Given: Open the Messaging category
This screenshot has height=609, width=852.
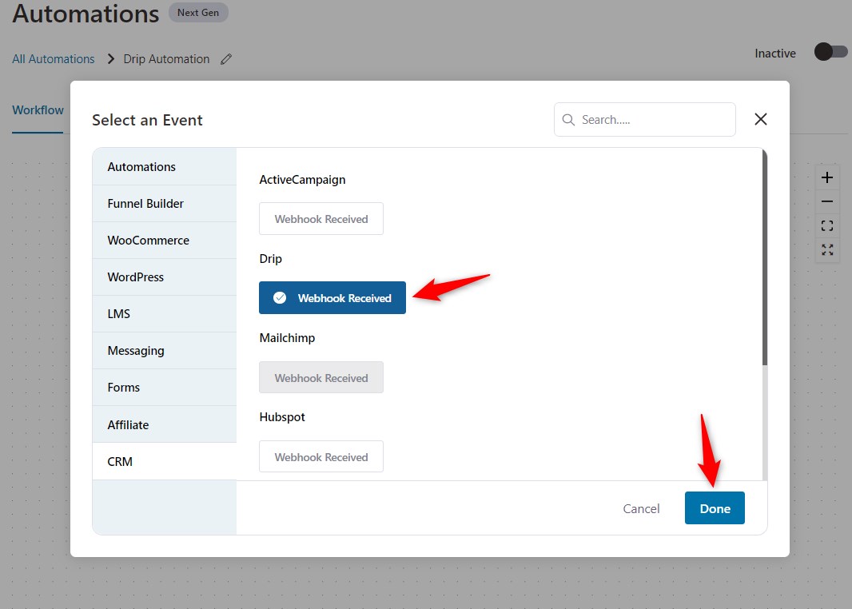Looking at the screenshot, I should click(165, 351).
